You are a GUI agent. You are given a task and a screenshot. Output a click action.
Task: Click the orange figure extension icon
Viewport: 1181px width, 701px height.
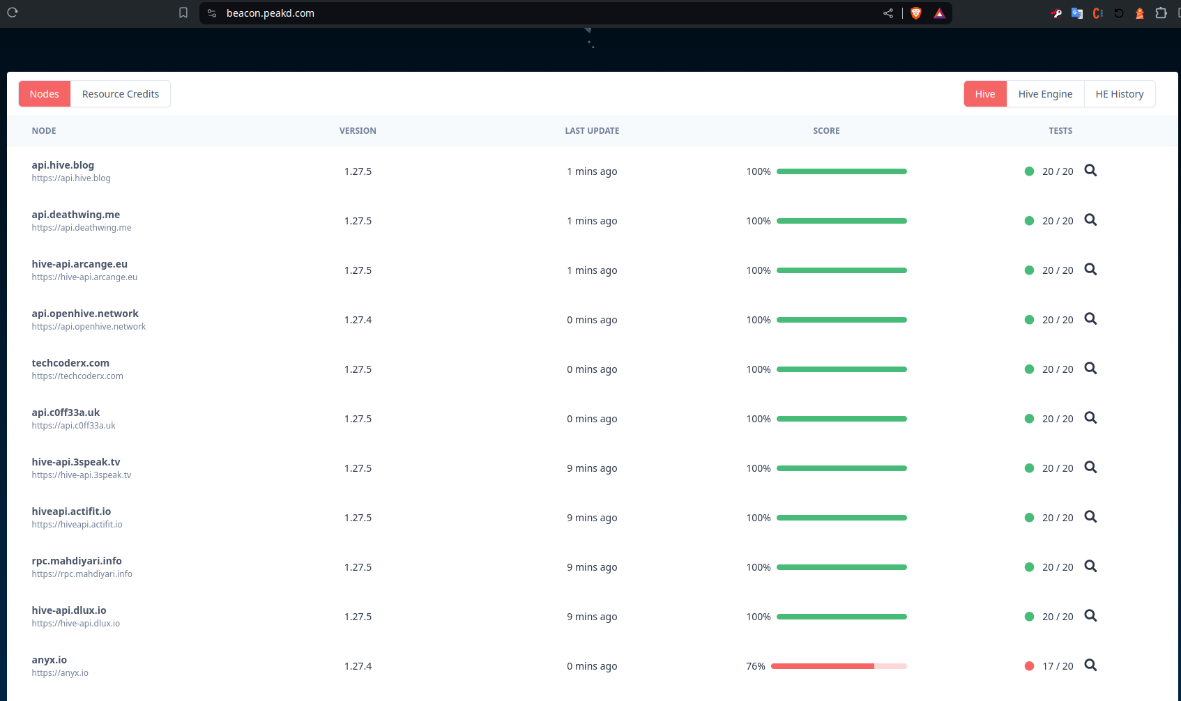[x=1140, y=13]
